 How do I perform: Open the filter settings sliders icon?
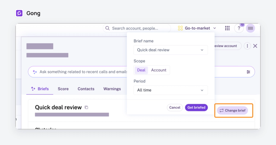pyautogui.click(x=248, y=72)
